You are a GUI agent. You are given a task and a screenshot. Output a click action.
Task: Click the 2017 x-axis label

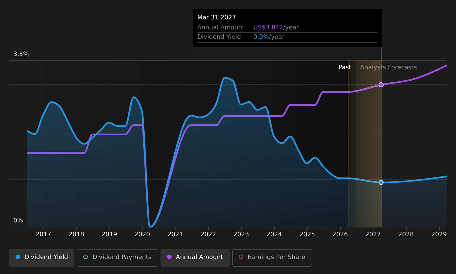[43, 234]
